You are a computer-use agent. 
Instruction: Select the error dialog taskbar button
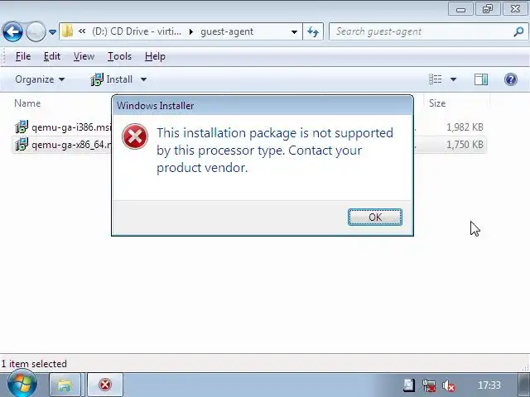point(105,385)
